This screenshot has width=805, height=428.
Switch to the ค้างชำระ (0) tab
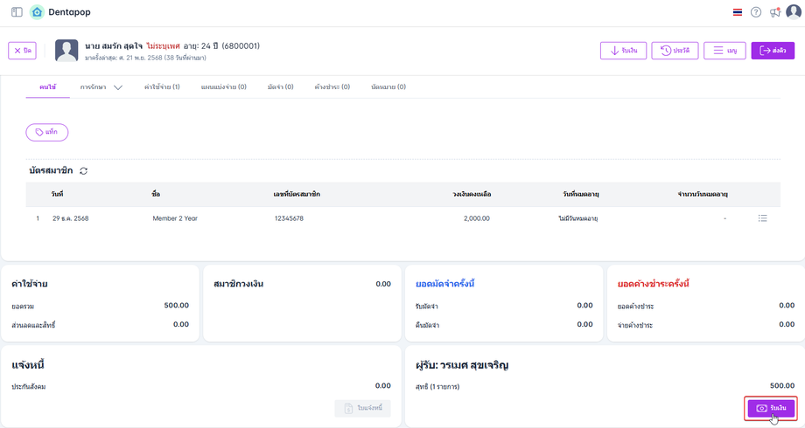point(332,87)
